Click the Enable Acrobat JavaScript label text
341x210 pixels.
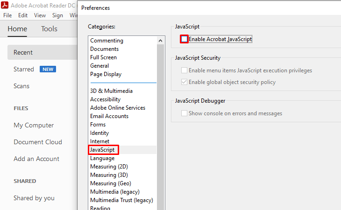220,39
